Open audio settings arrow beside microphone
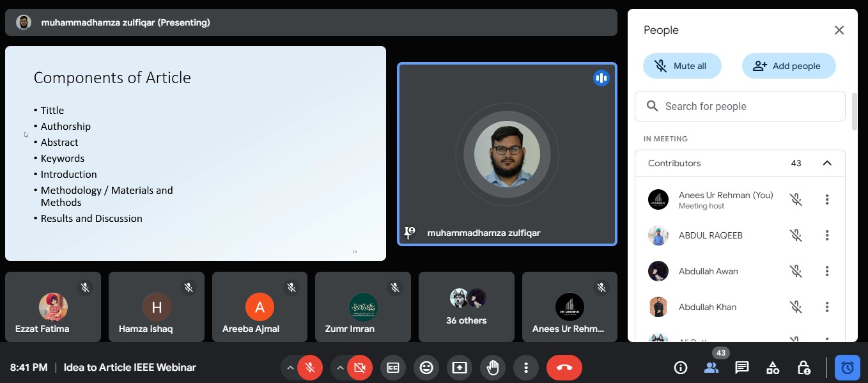The width and height of the screenshot is (868, 383). coord(290,368)
